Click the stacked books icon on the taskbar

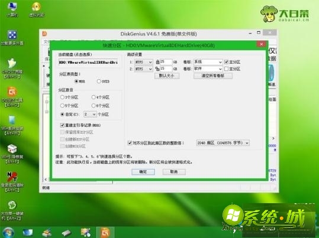click(47, 233)
